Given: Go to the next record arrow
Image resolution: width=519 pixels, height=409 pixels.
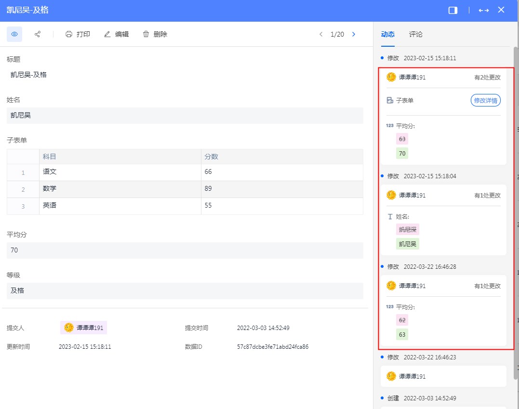Looking at the screenshot, I should (354, 34).
